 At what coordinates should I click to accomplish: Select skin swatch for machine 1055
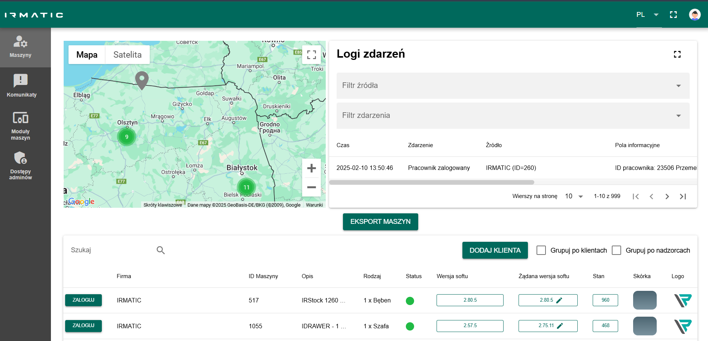(645, 326)
